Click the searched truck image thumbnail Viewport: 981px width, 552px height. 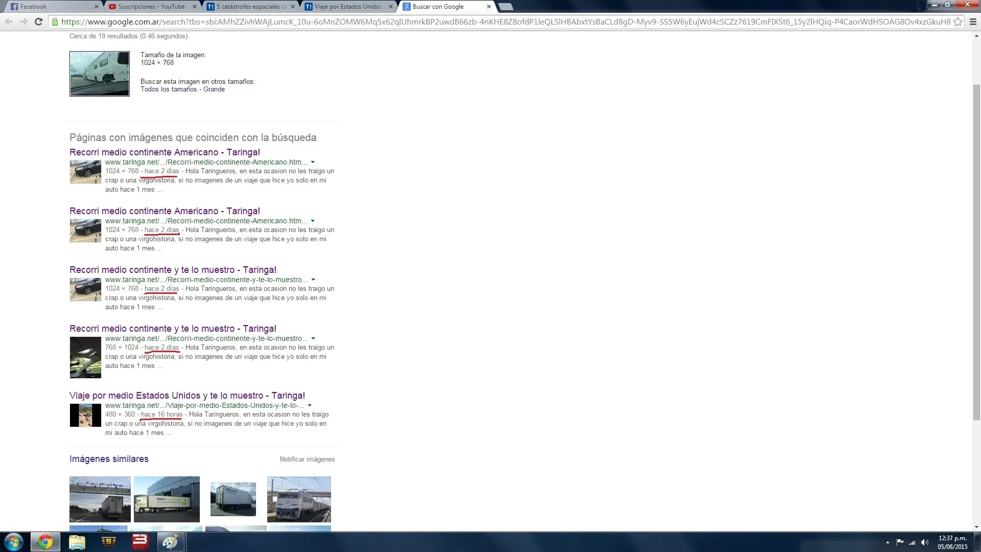pyautogui.click(x=100, y=74)
